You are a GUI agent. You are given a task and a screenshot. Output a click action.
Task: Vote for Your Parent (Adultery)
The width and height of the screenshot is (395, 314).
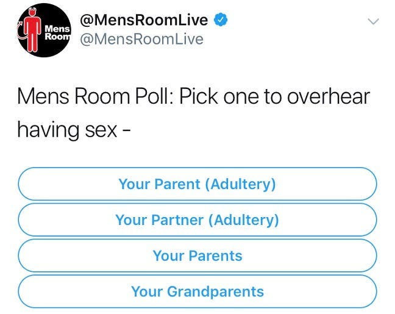click(x=197, y=184)
